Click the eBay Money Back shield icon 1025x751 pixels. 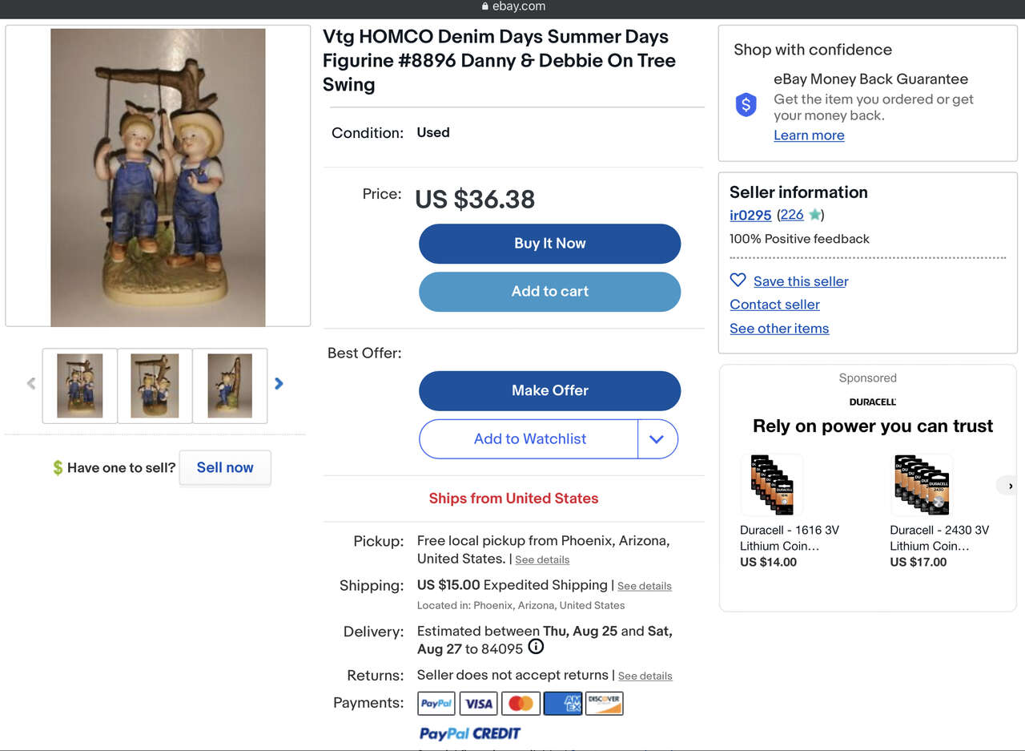746,104
